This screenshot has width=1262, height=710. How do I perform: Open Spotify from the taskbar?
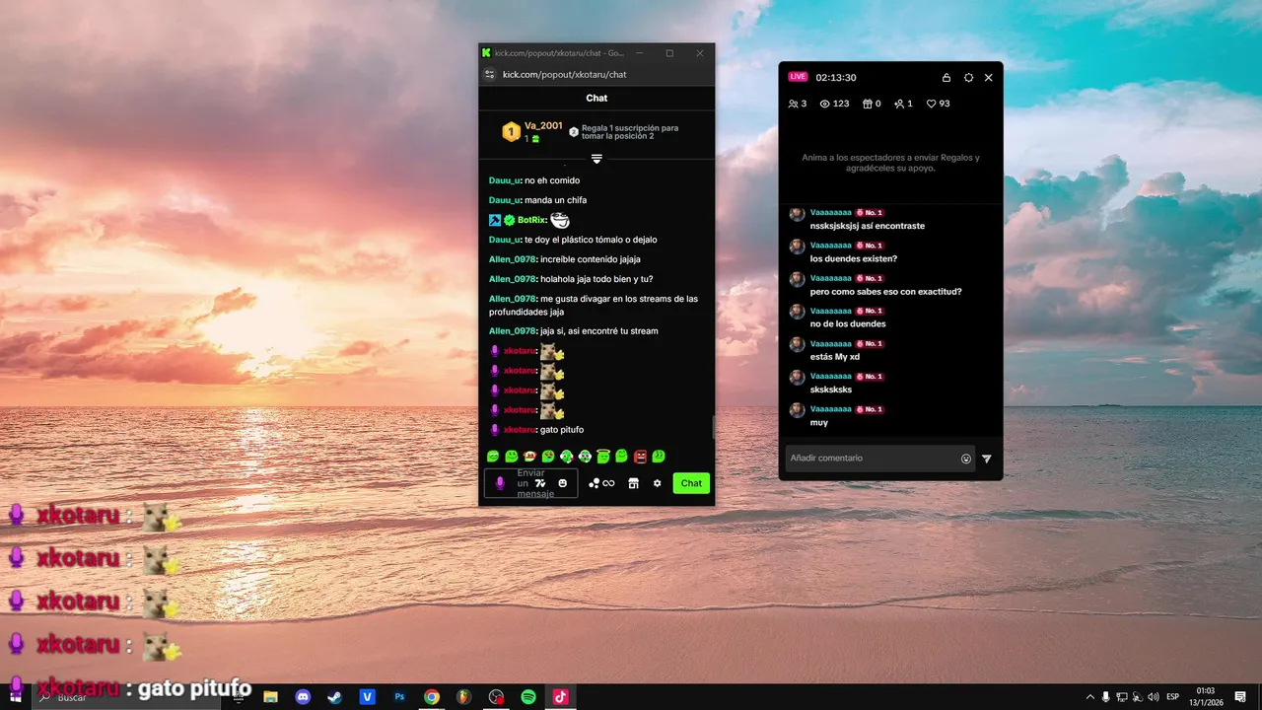[x=528, y=697]
